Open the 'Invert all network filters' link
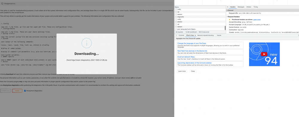Screen dimensions: 299x117 coord(186,57)
